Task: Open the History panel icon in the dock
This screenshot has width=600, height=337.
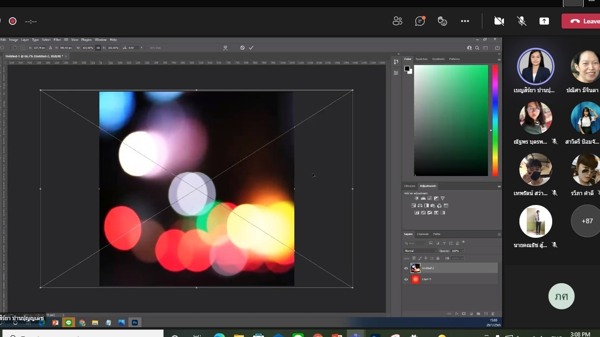Action: click(x=396, y=61)
